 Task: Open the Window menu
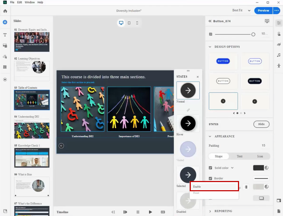29,2
